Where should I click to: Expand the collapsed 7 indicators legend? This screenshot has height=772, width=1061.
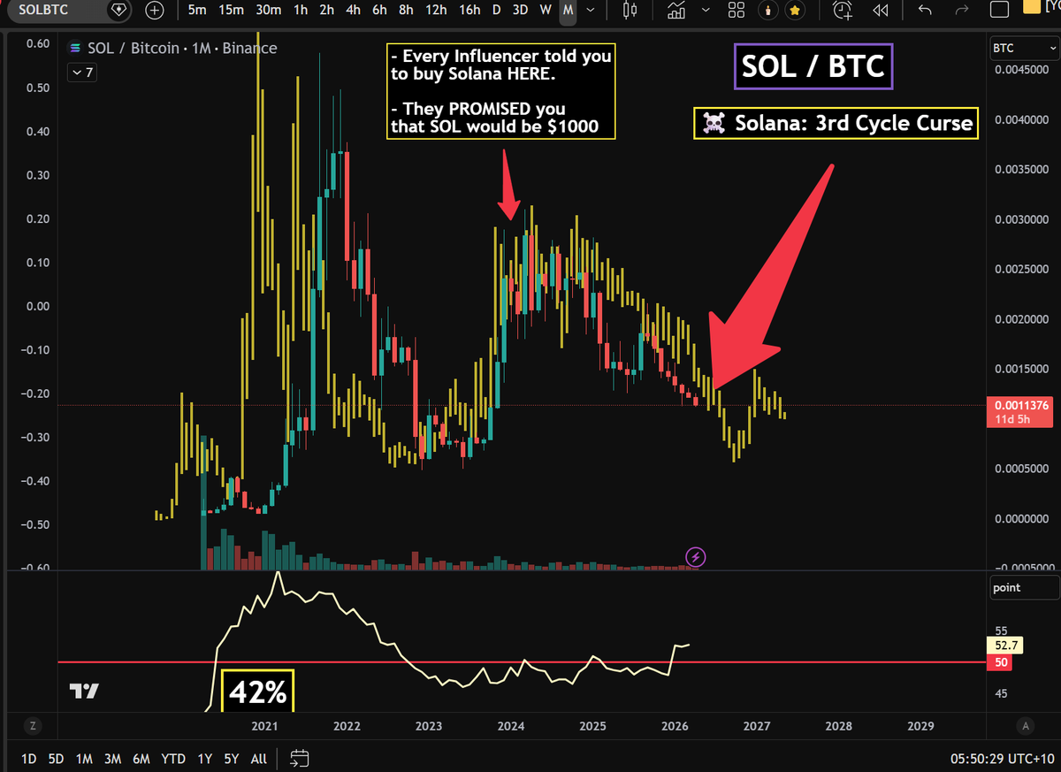tap(82, 73)
